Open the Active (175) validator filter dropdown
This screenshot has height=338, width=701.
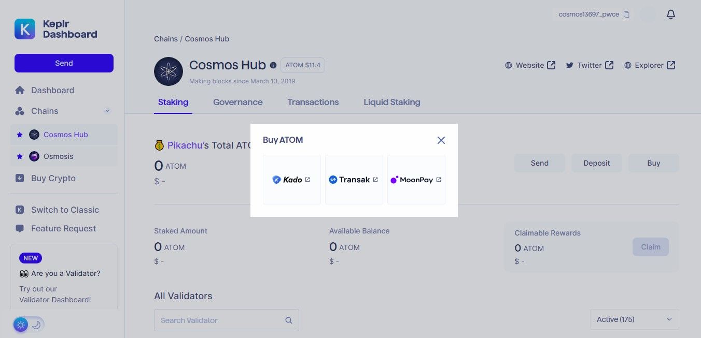635,319
